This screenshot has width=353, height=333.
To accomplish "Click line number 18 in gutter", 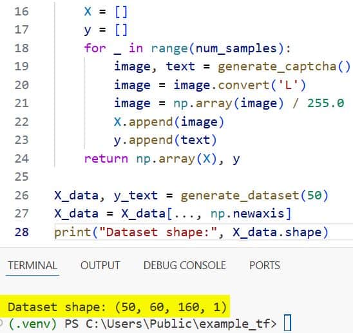I will (22, 48).
